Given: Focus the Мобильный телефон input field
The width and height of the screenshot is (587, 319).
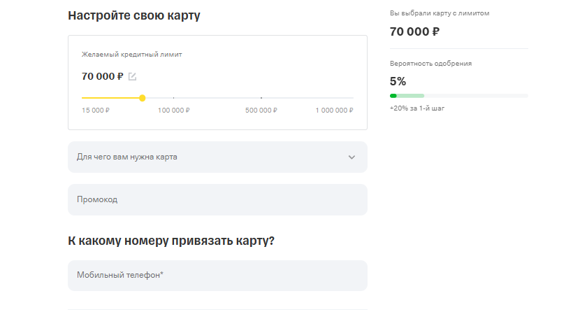Looking at the screenshot, I should (x=217, y=276).
